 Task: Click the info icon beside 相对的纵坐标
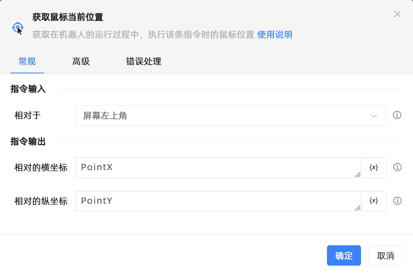point(397,201)
